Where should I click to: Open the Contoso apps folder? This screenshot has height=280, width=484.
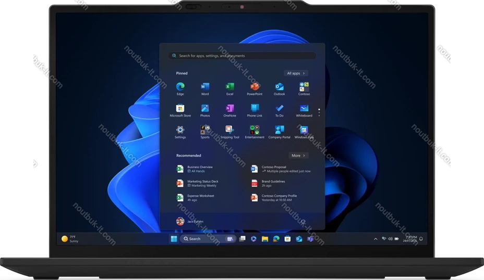pos(304,87)
